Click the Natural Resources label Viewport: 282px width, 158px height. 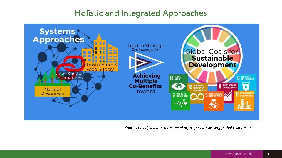pyautogui.click(x=53, y=92)
